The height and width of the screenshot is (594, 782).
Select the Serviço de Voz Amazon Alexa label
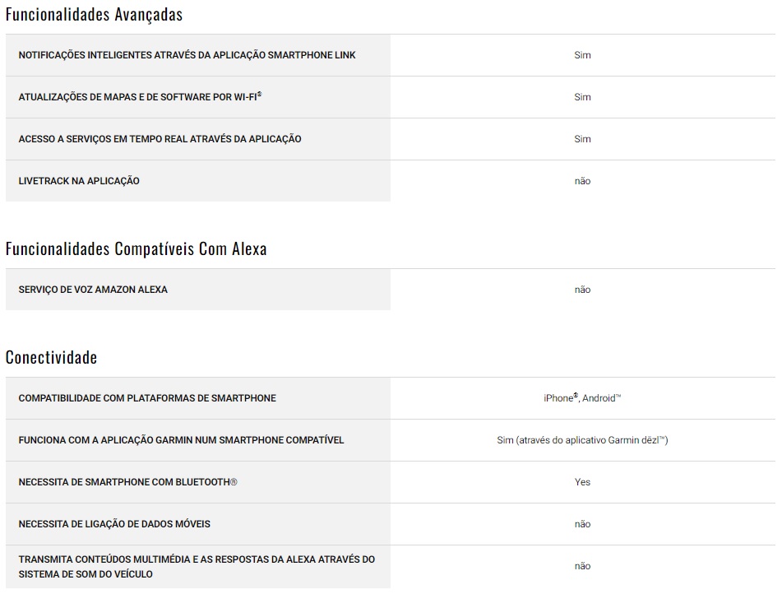point(93,290)
